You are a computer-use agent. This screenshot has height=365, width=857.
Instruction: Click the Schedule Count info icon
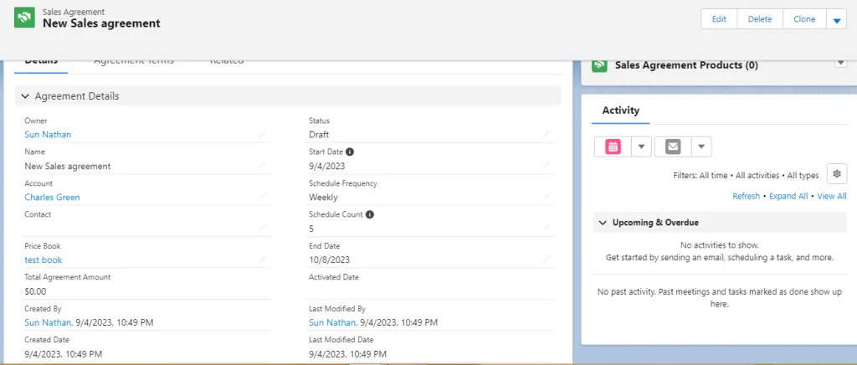[x=369, y=215]
